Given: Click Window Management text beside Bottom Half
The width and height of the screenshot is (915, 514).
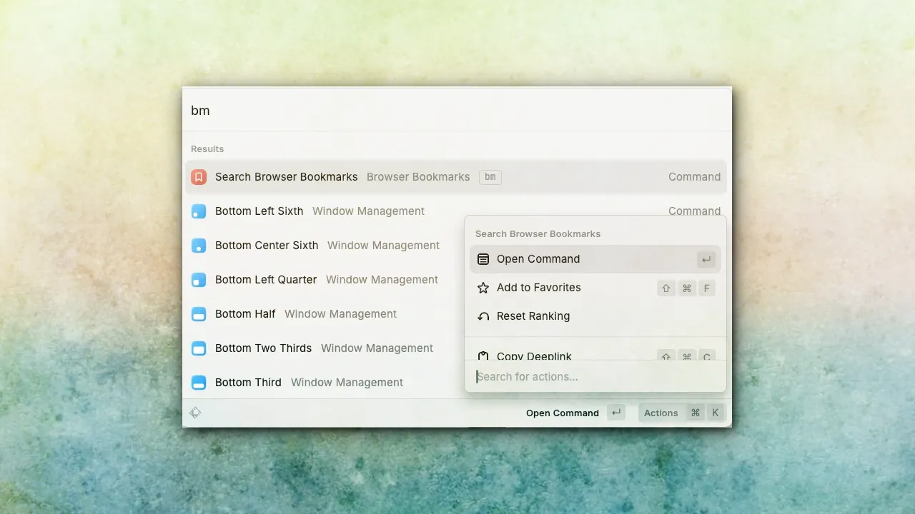Looking at the screenshot, I should [x=340, y=314].
